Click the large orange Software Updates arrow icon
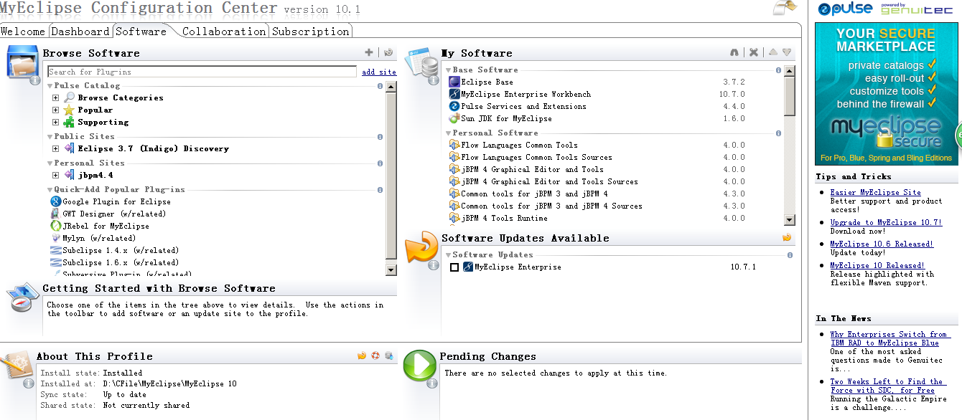Screen dimensions: 962x420 pyautogui.click(x=421, y=249)
